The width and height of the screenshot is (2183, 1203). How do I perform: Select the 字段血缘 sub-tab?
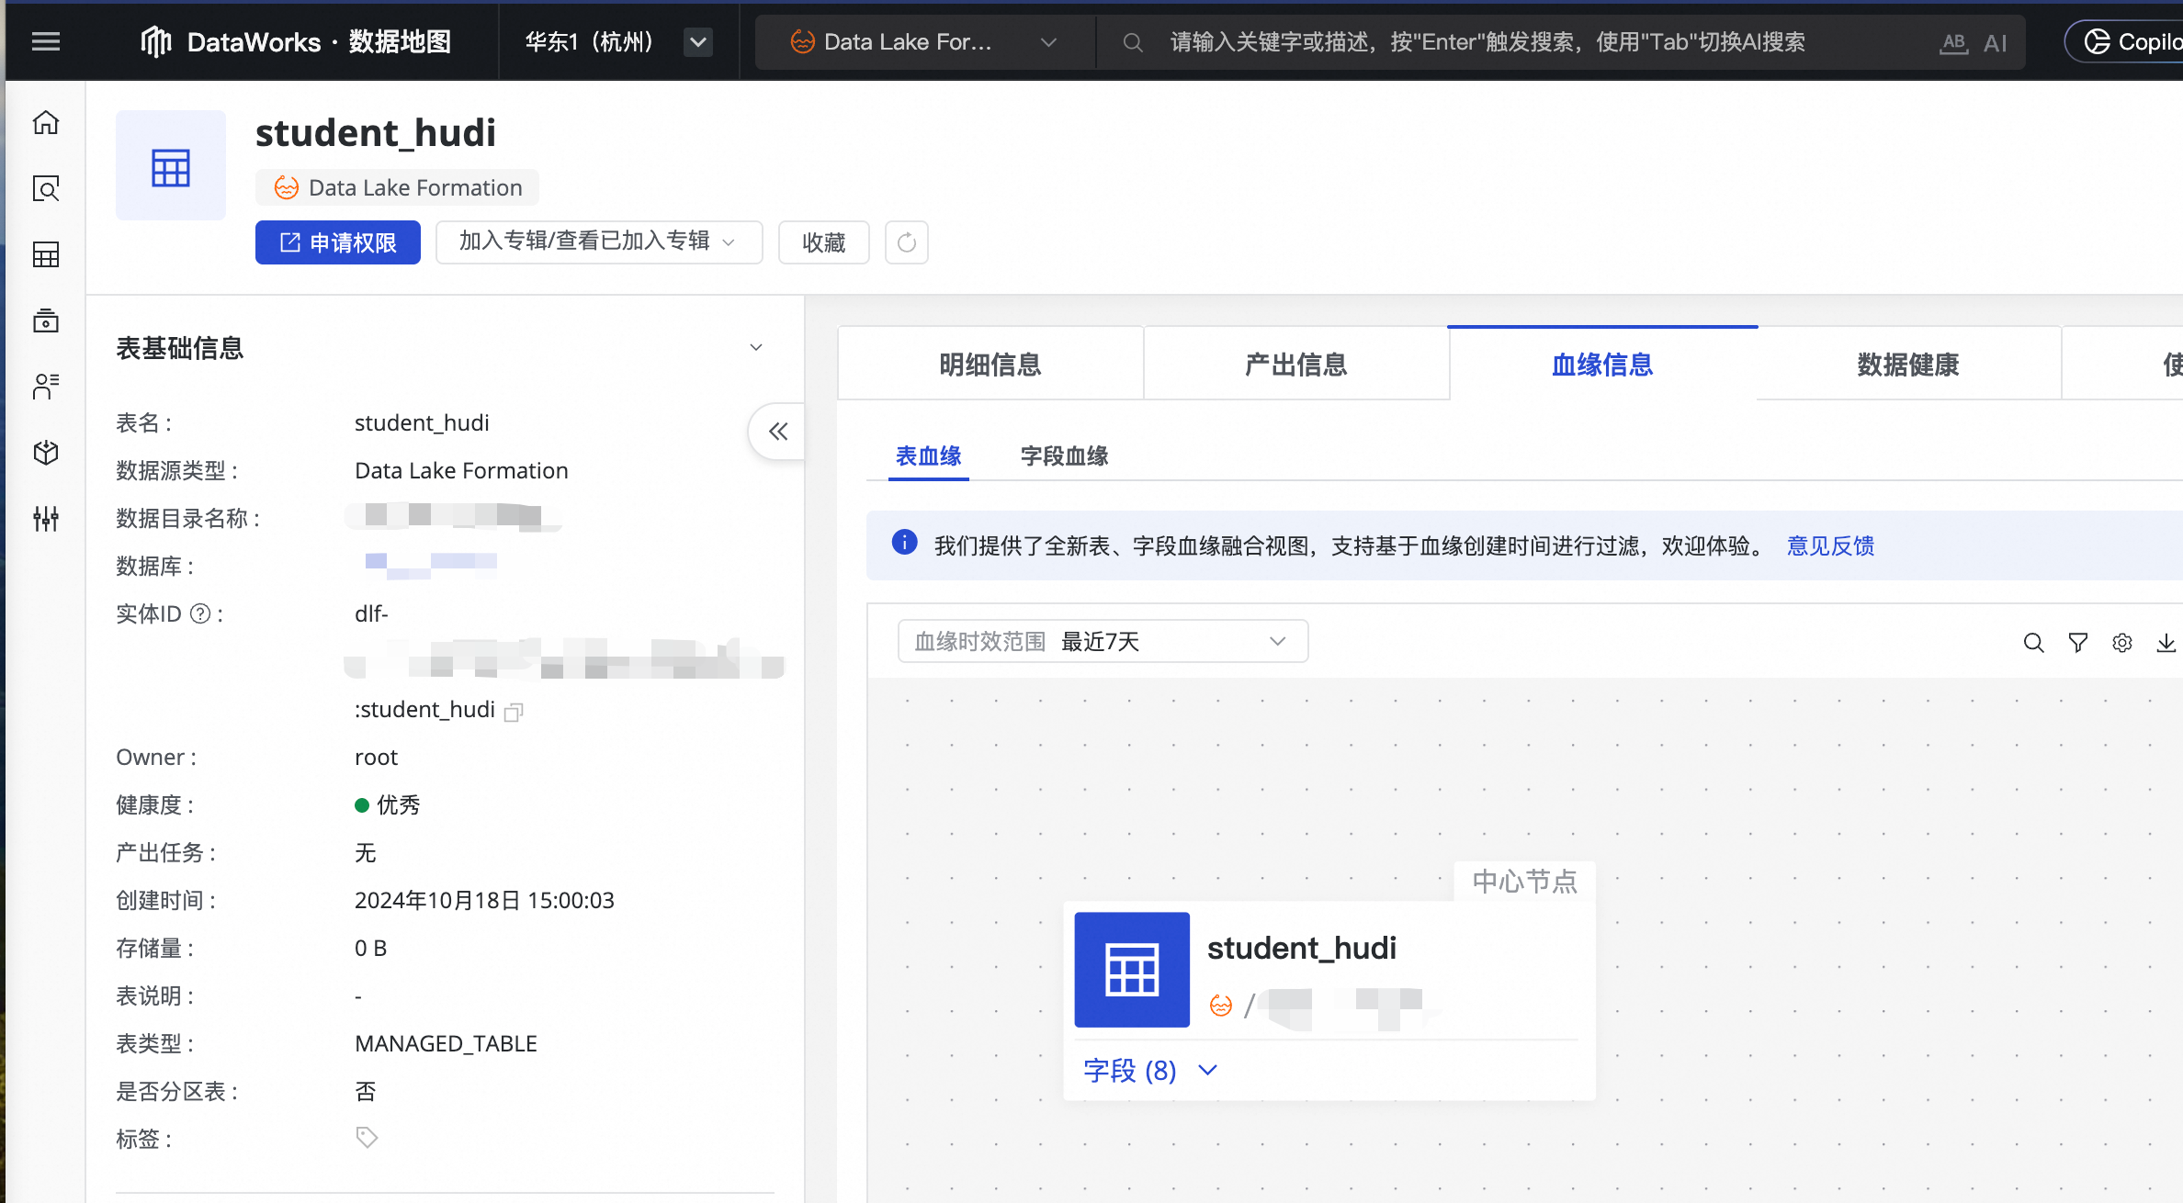click(1064, 455)
